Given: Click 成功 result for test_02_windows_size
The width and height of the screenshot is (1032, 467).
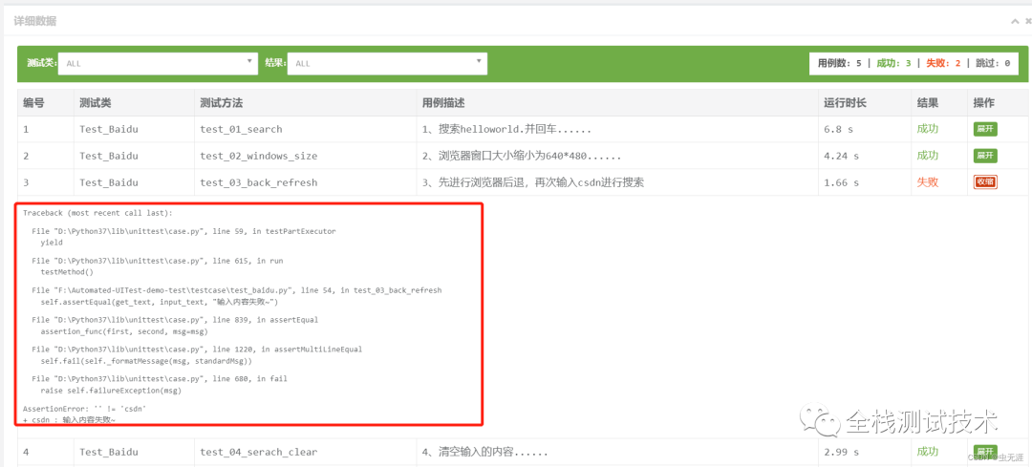Looking at the screenshot, I should click(927, 156).
